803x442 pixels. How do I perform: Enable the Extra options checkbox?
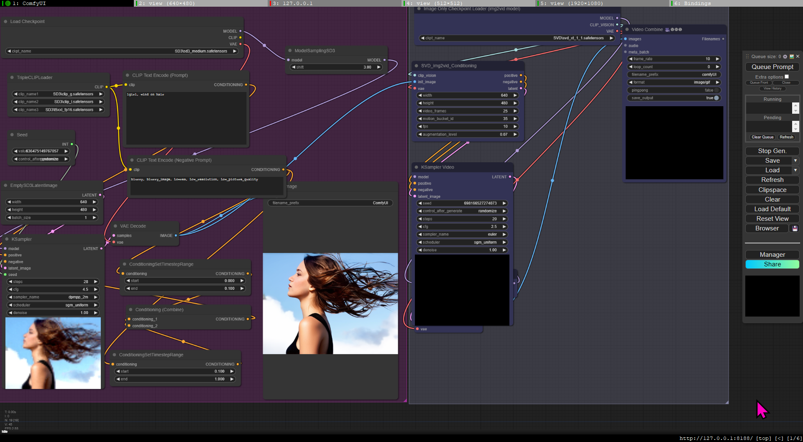click(x=787, y=77)
